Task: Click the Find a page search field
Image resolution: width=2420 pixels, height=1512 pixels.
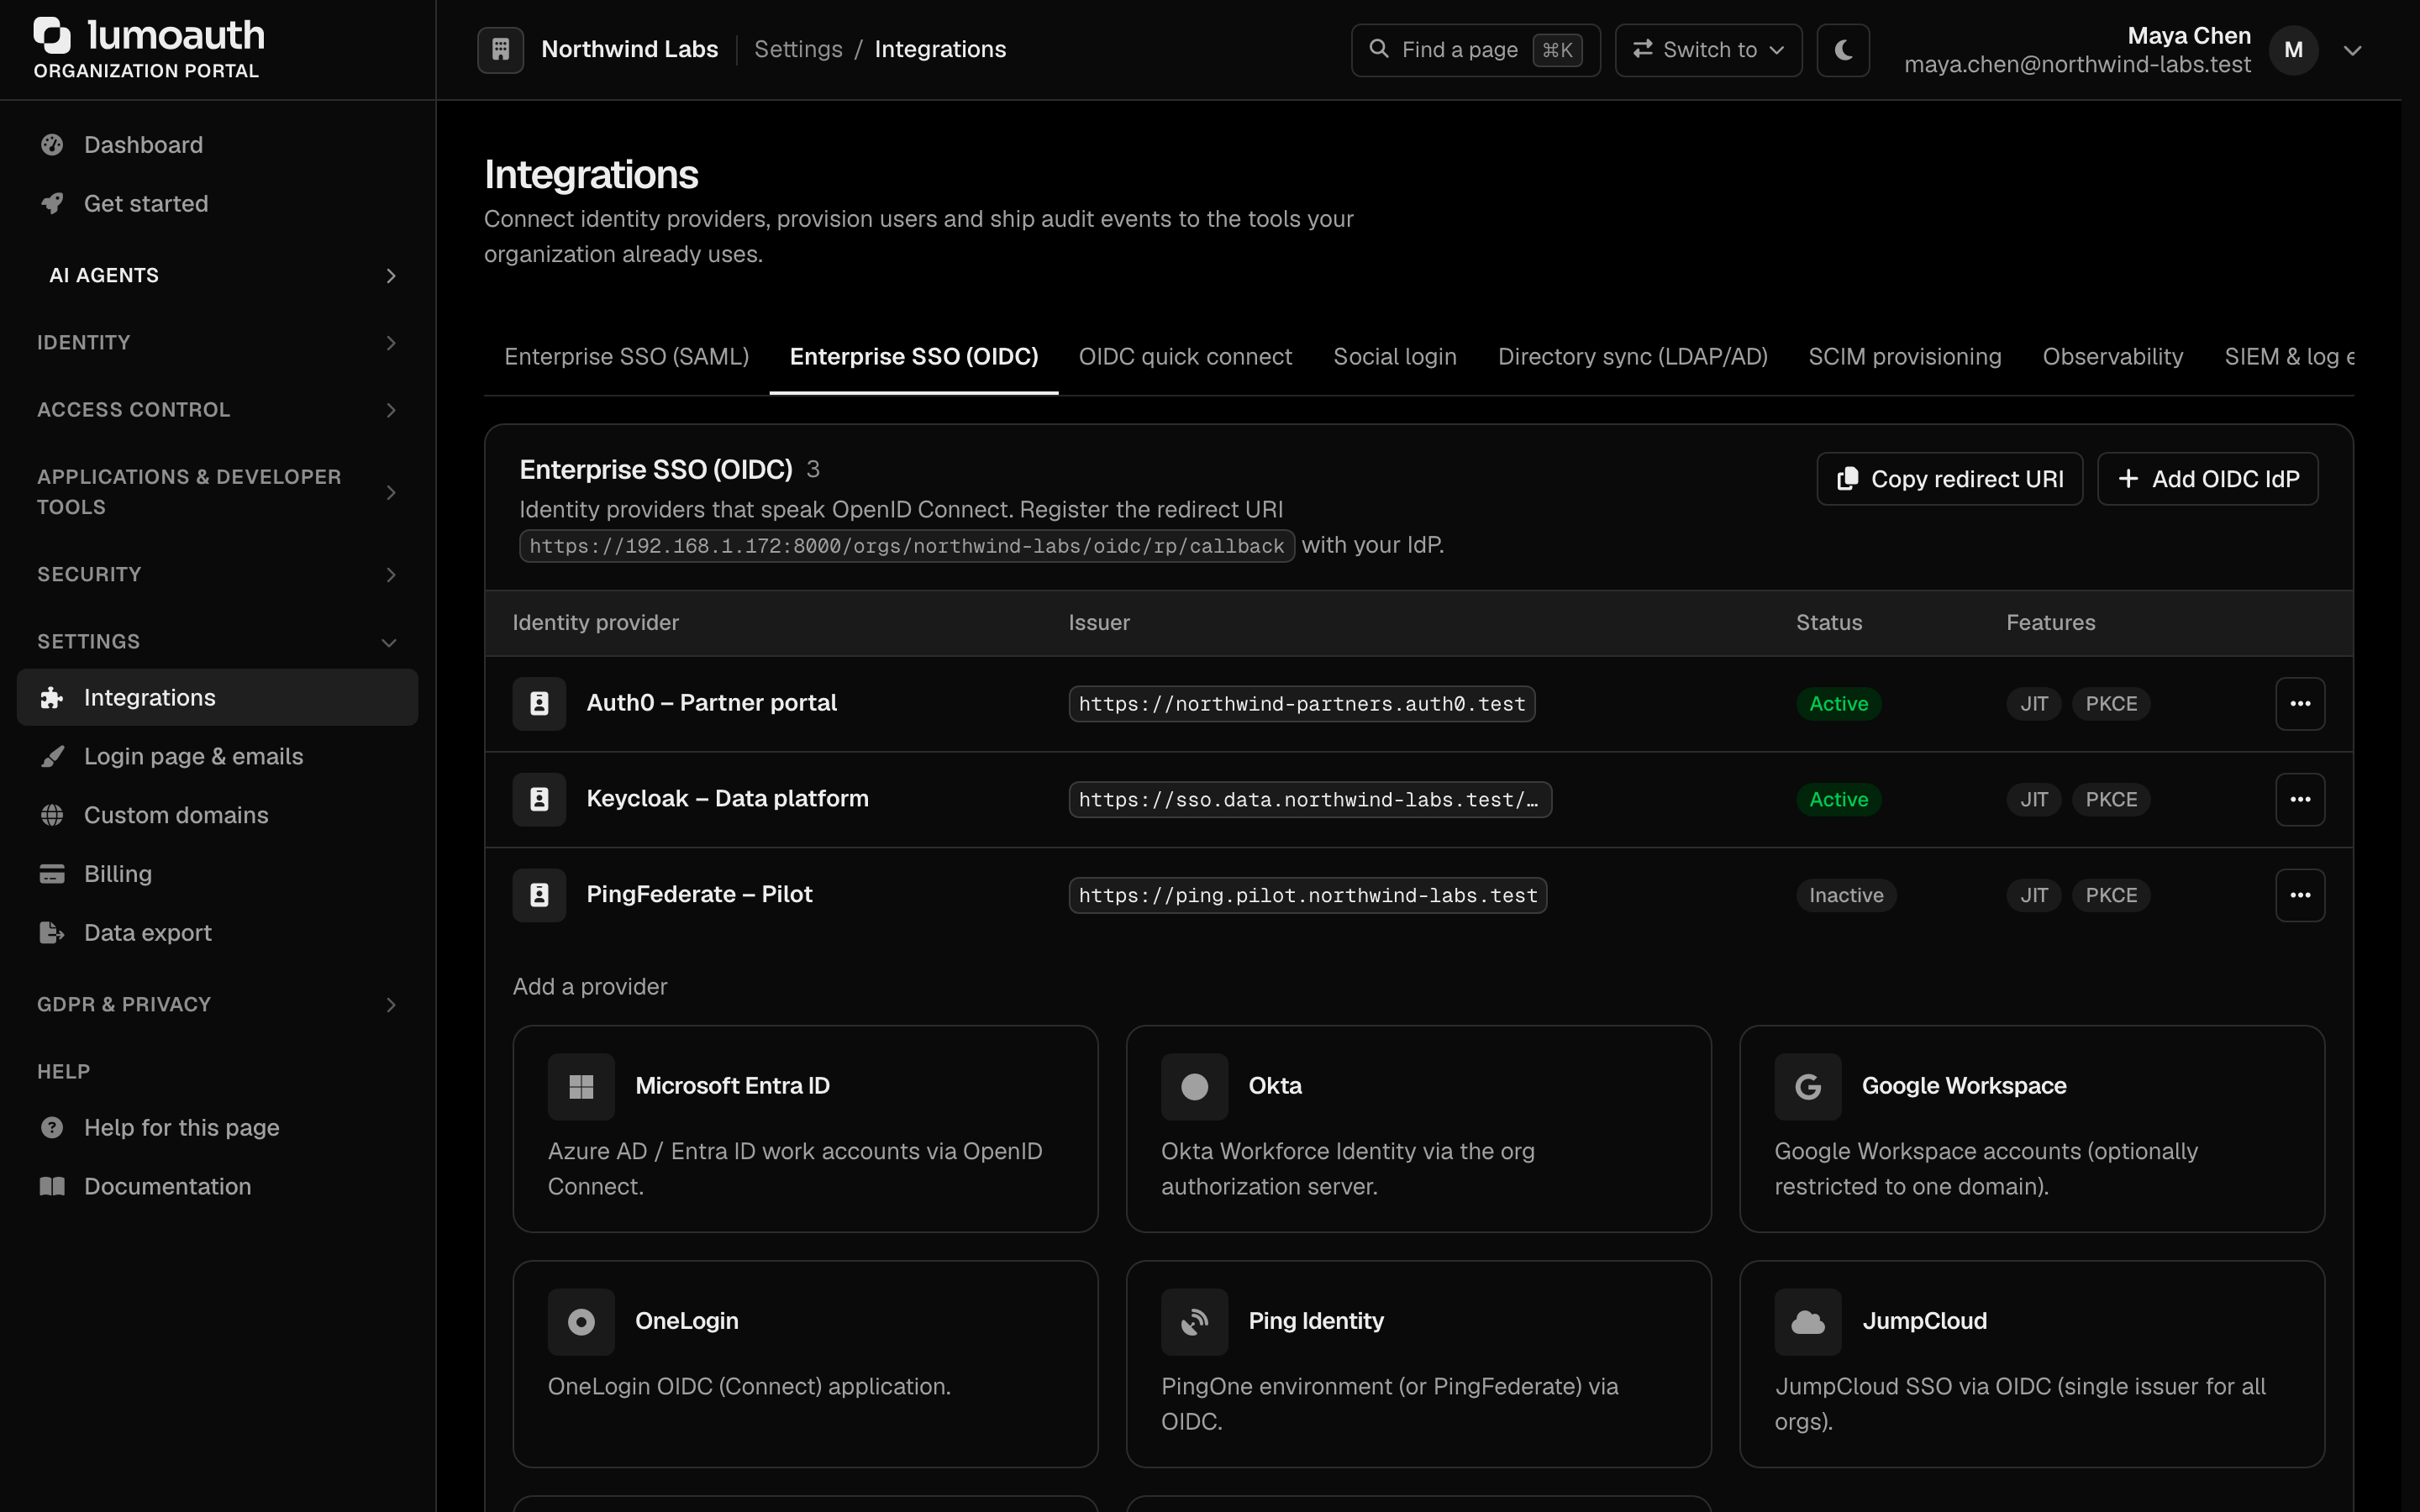Action: pyautogui.click(x=1475, y=49)
